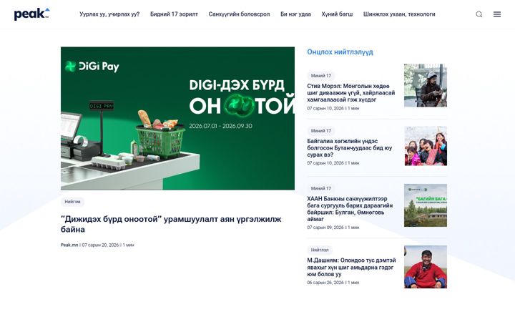
Task: Click the Peak.mn author link
Action: [69, 245]
